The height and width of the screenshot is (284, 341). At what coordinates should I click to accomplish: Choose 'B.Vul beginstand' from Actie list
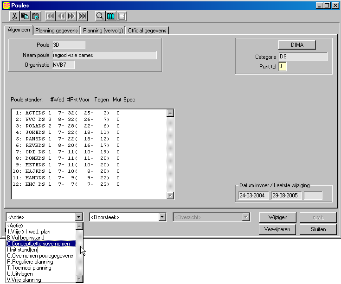click(41, 238)
